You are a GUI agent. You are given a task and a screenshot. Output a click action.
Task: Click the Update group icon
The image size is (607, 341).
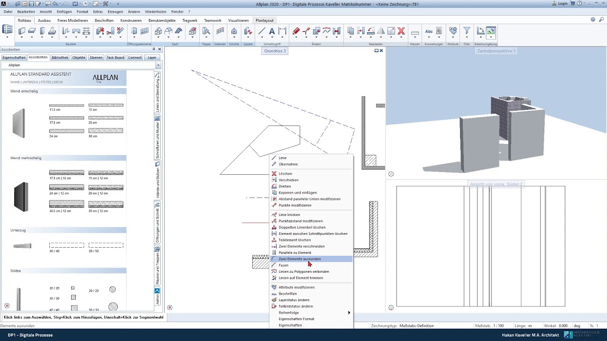click(248, 31)
